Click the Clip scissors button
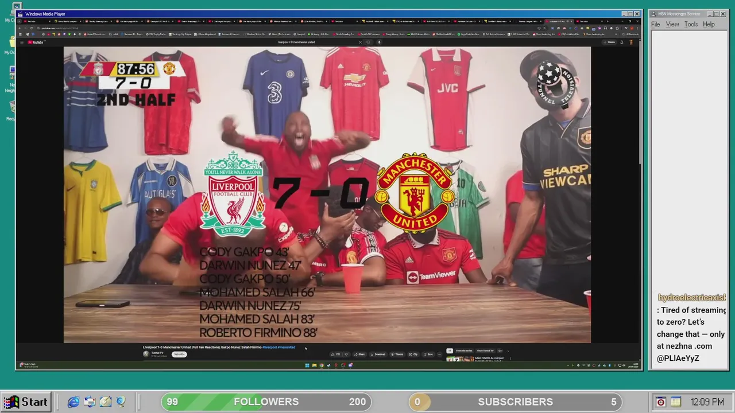Screen dimensions: 735x413 pyautogui.click(x=413, y=354)
